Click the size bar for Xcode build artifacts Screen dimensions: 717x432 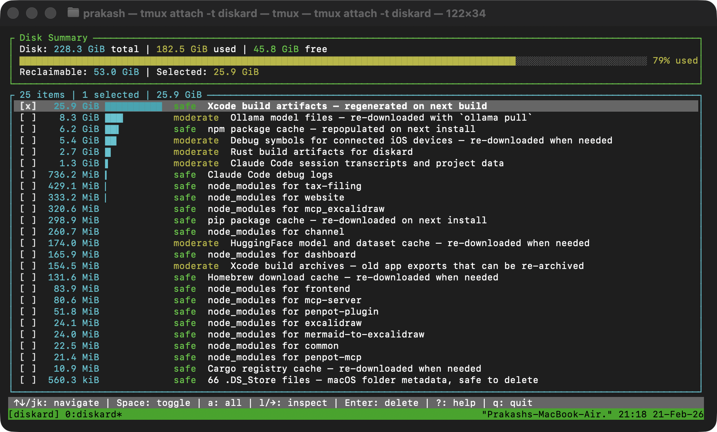pos(134,106)
